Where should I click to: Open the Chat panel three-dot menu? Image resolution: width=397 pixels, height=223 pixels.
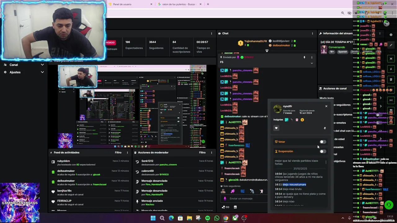point(312,33)
